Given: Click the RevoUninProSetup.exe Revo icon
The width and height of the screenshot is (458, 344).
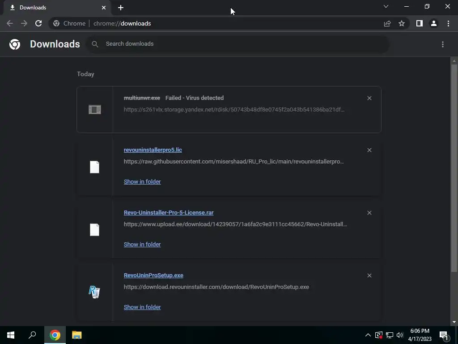Looking at the screenshot, I should click(x=94, y=292).
